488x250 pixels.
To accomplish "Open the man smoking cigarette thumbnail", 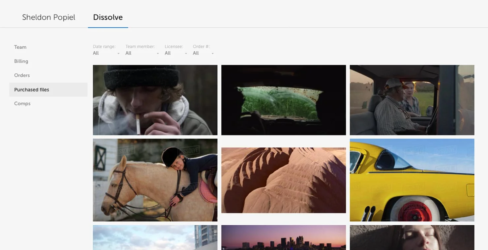I will point(155,100).
